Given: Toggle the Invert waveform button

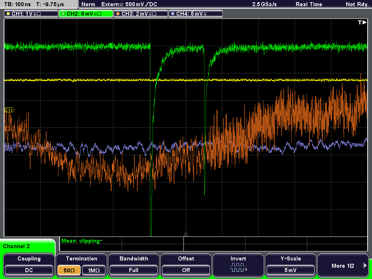Looking at the screenshot, I should 238,265.
